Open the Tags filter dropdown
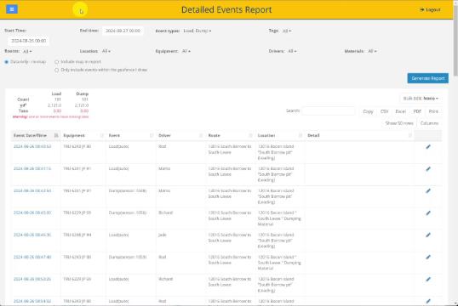This screenshot has height=306, width=458. tap(287, 31)
